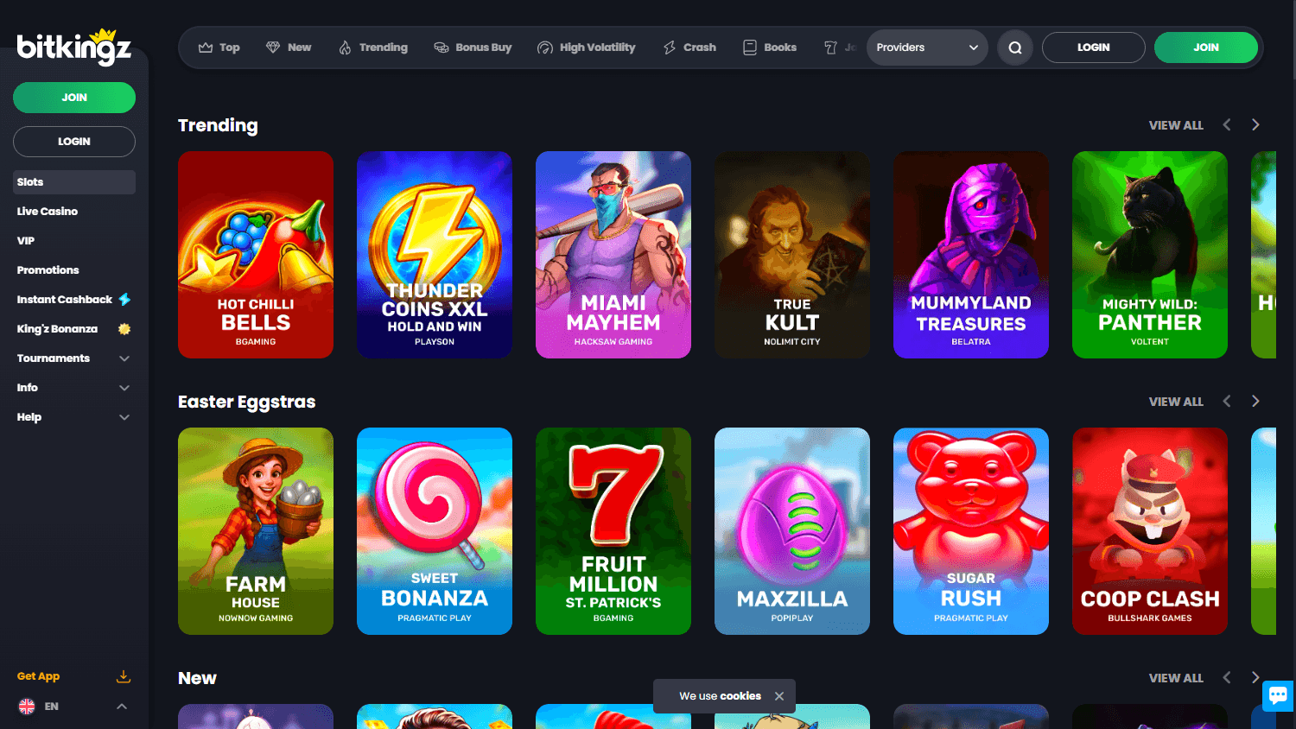Open the search magnifier icon
The image size is (1296, 729).
click(x=1014, y=48)
